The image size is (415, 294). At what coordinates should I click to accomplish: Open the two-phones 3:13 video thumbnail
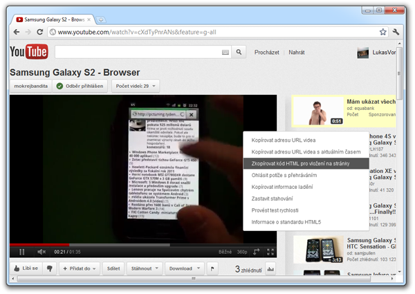318,250
